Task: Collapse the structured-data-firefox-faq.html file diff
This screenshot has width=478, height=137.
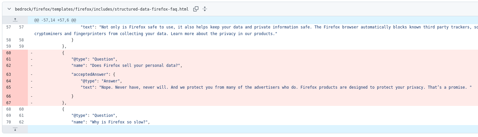Action: click(9, 9)
